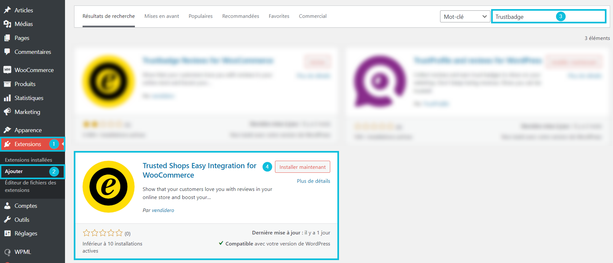Open Trusted Shops Easy Integration title link
The height and width of the screenshot is (263, 613).
tap(200, 170)
